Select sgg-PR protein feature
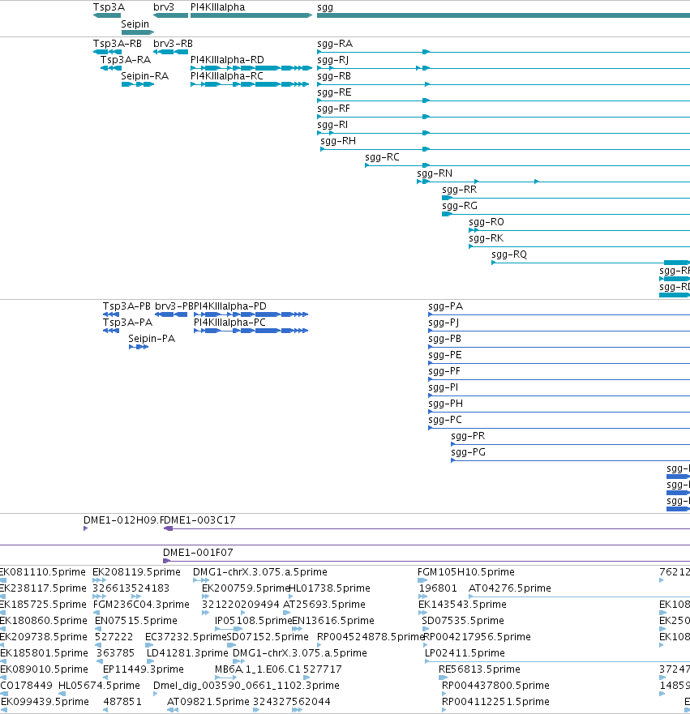 point(570,444)
